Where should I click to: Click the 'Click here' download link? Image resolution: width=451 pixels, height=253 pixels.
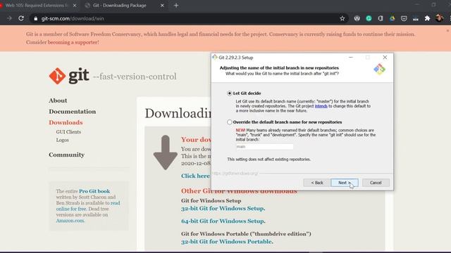(x=195, y=176)
